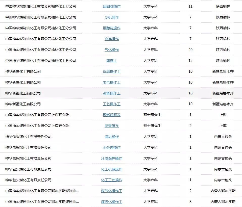The image size is (242, 207).
Task: Open the 储运操作 job link
Action: [112, 137]
